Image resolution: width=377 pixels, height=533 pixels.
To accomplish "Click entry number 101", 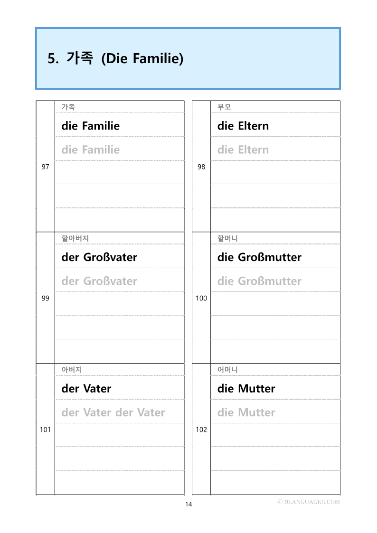I will click(x=45, y=430).
